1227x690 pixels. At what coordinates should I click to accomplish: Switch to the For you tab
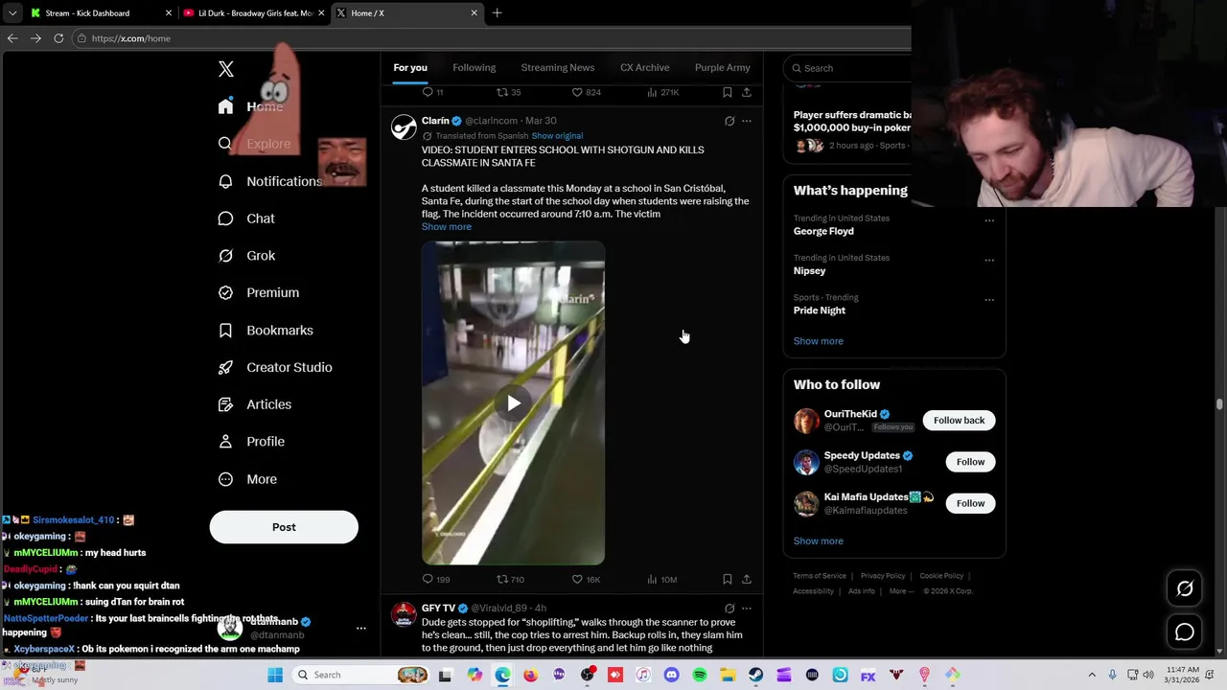[410, 67]
